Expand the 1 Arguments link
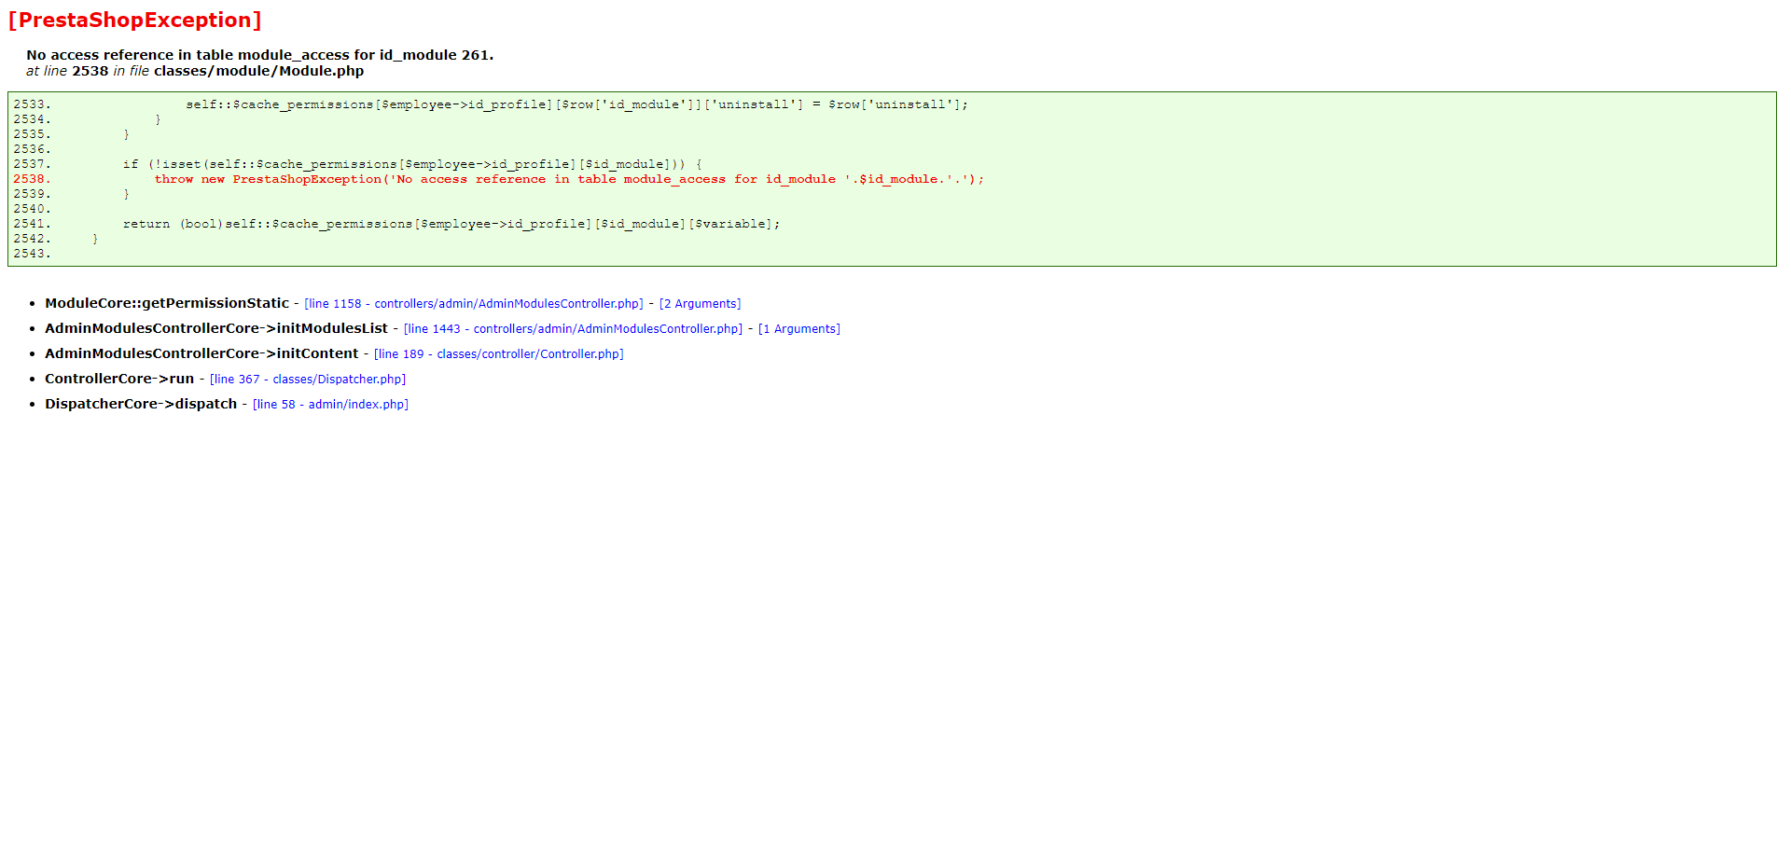 pyautogui.click(x=799, y=329)
